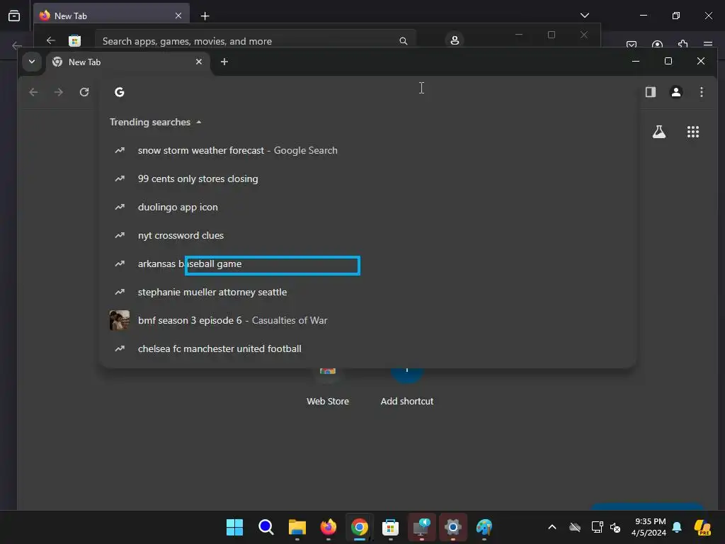Click Microsoft Store home logo icon
This screenshot has width=725, height=544.
pos(74,40)
